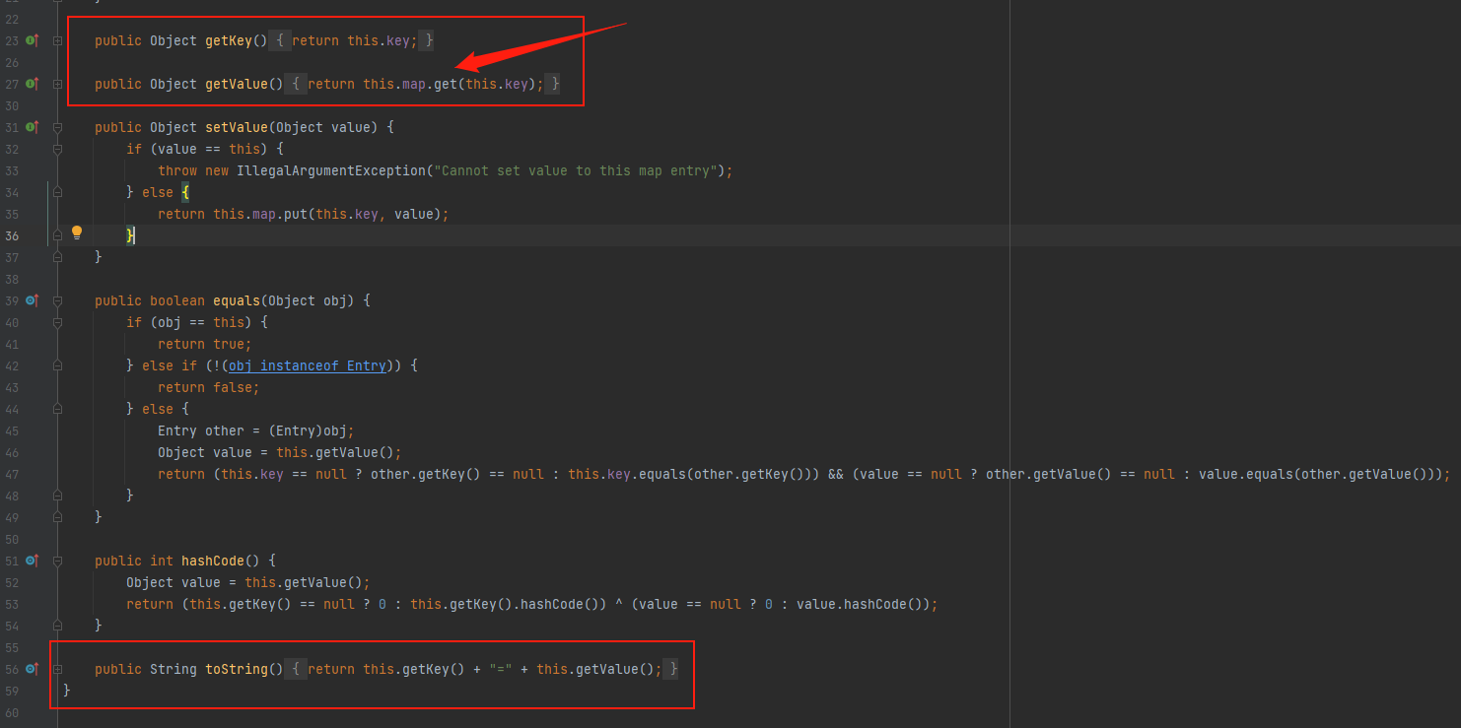Image resolution: width=1461 pixels, height=728 pixels.
Task: Click the implements-method gutter icon beside getKey
Action: 32,40
